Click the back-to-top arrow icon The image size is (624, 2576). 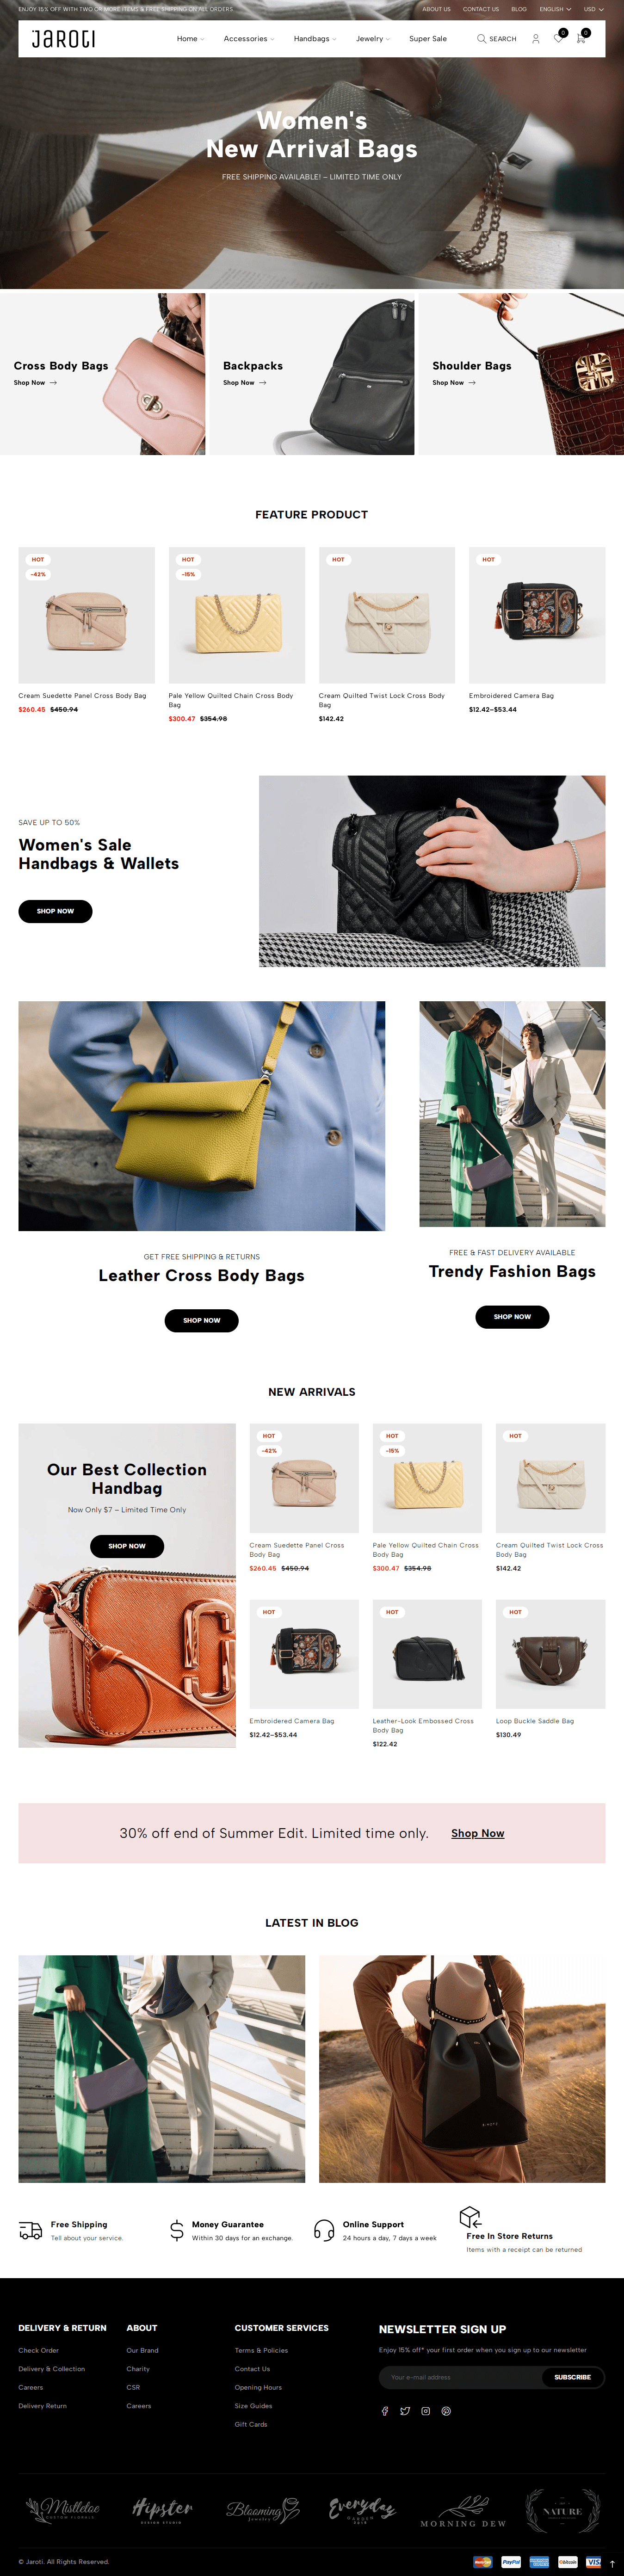612,2564
